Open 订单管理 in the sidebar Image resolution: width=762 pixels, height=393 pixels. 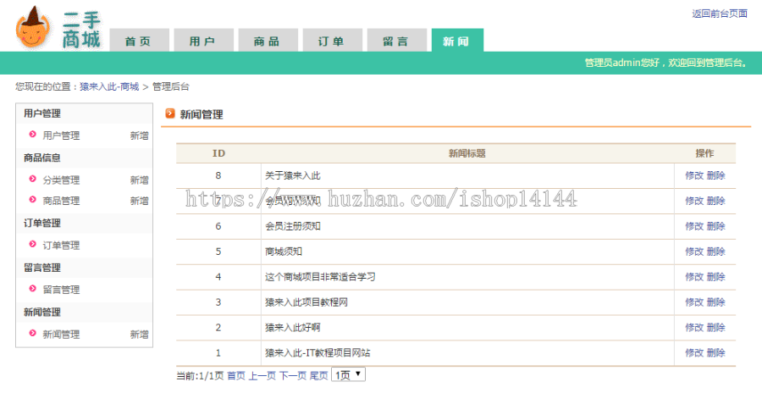click(61, 245)
